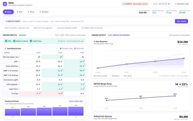Apply 'Slow hiring 20%, raise price 5%' suggestion
This screenshot has height=121, width=193.
(x=17, y=28)
